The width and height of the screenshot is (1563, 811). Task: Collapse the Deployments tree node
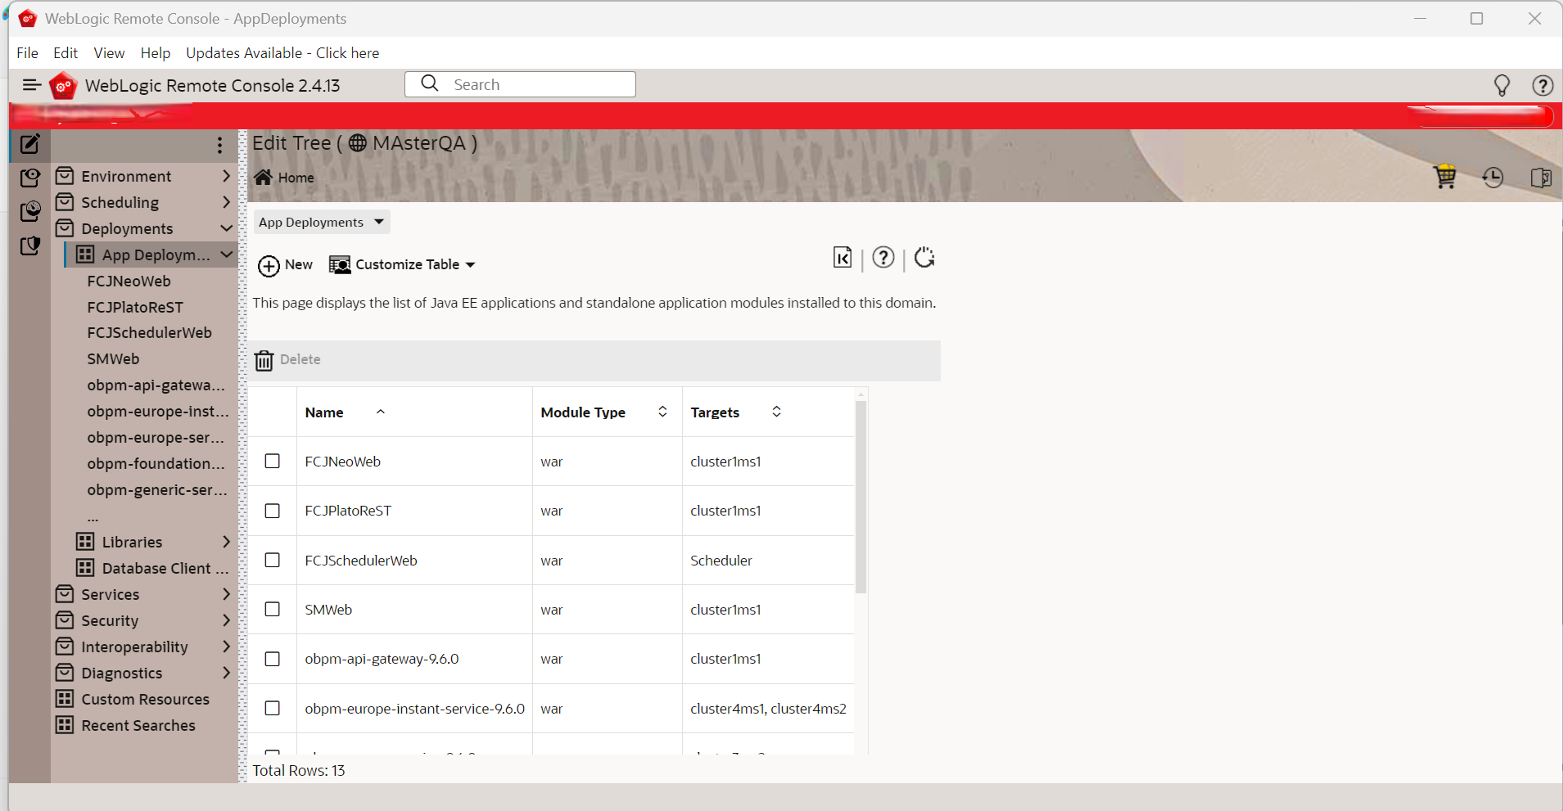227,228
